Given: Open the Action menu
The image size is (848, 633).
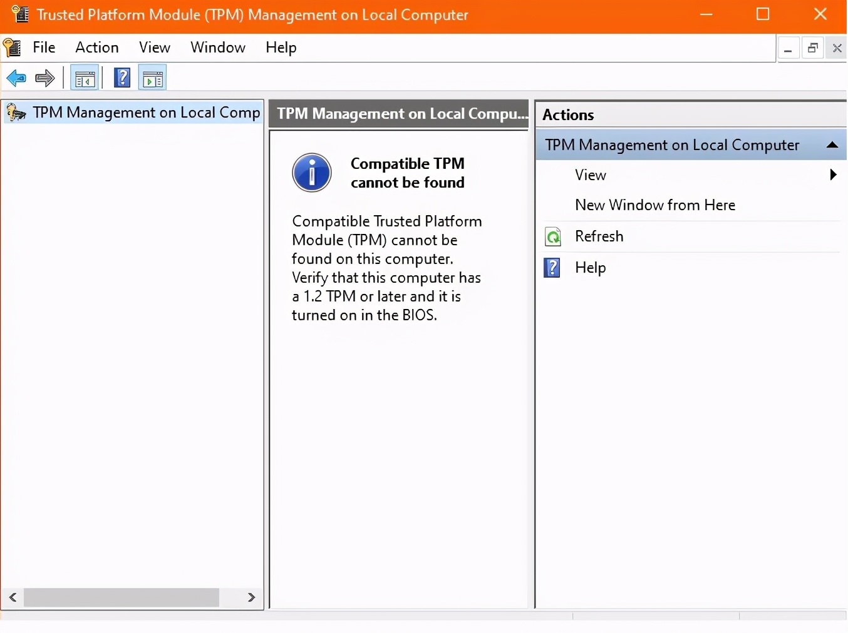Looking at the screenshot, I should point(96,48).
